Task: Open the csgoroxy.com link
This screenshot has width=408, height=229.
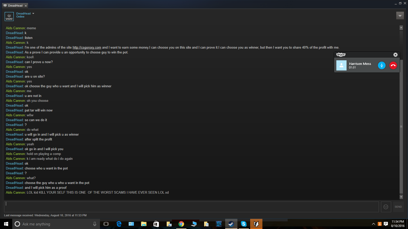Action: 87,48
